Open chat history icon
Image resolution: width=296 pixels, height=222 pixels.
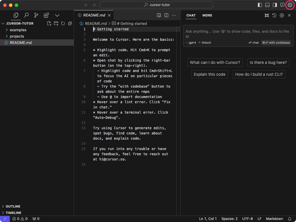pos(274,15)
